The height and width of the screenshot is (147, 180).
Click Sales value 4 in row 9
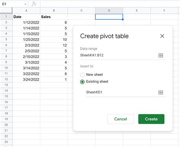[54, 63]
